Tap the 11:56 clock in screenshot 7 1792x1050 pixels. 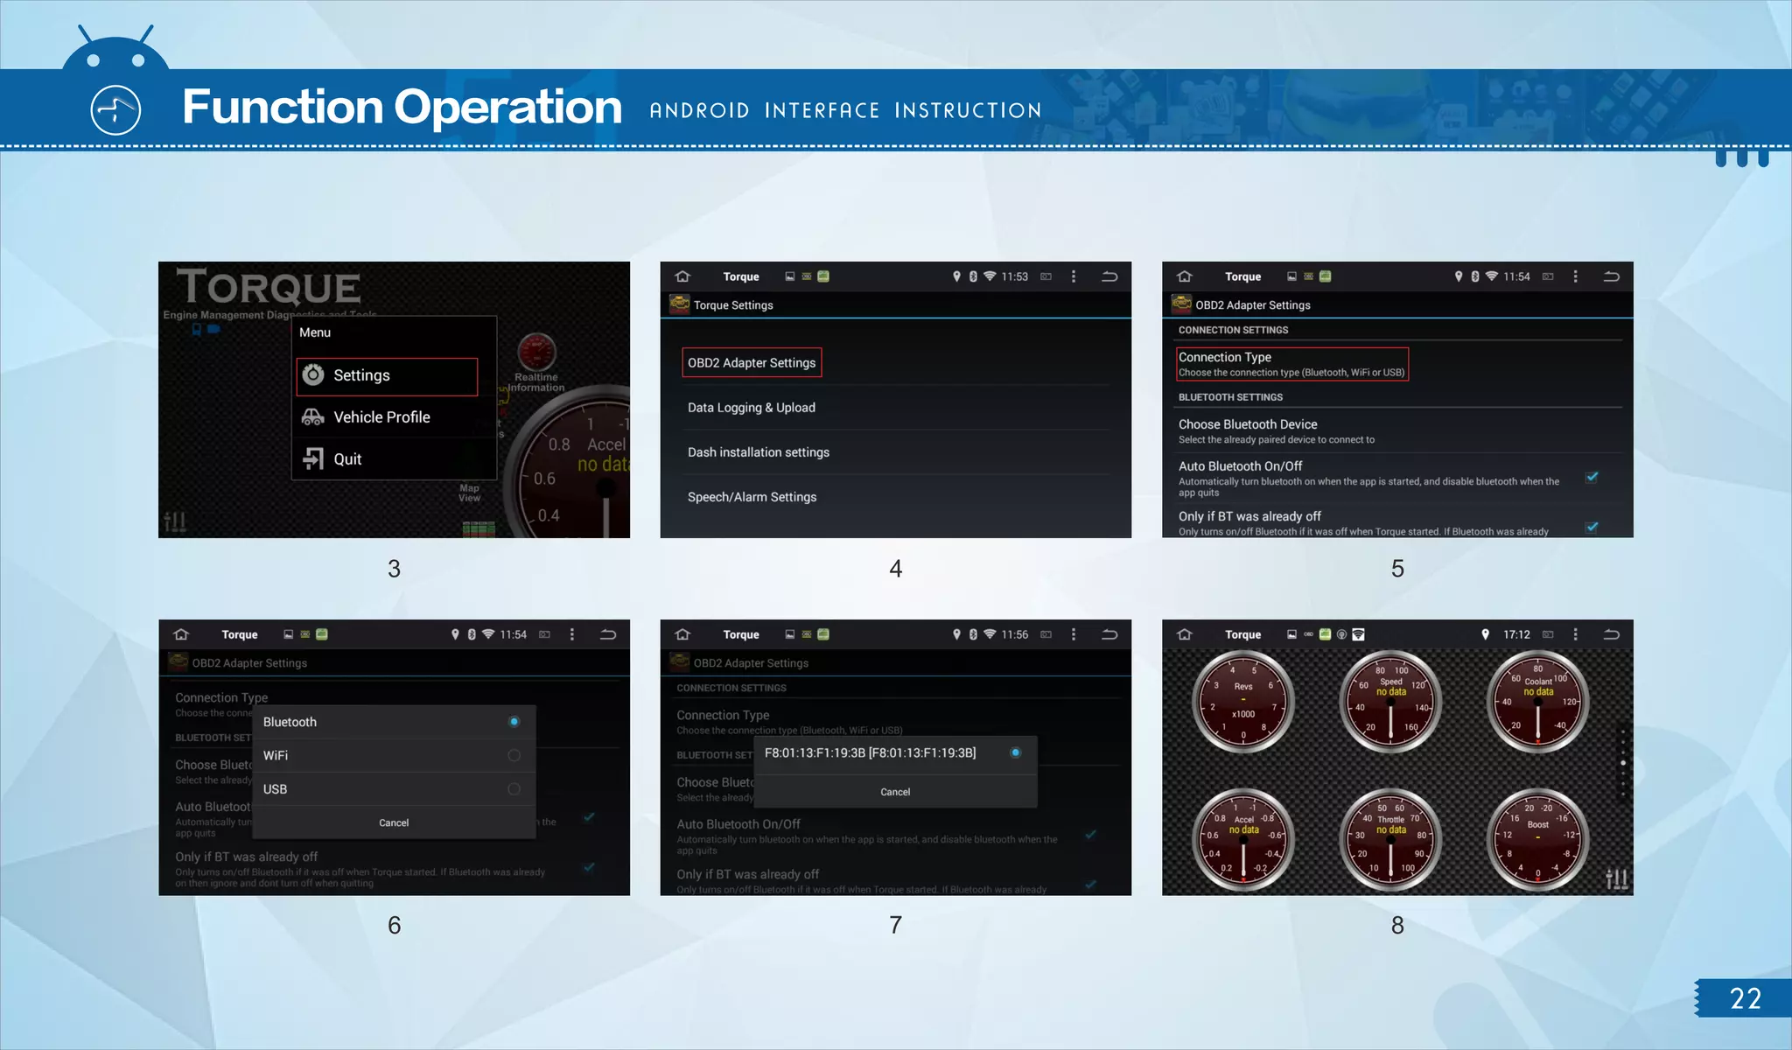coord(1015,634)
